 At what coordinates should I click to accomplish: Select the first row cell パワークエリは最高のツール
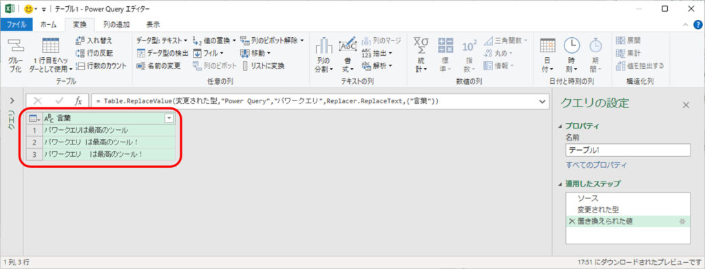tap(109, 130)
